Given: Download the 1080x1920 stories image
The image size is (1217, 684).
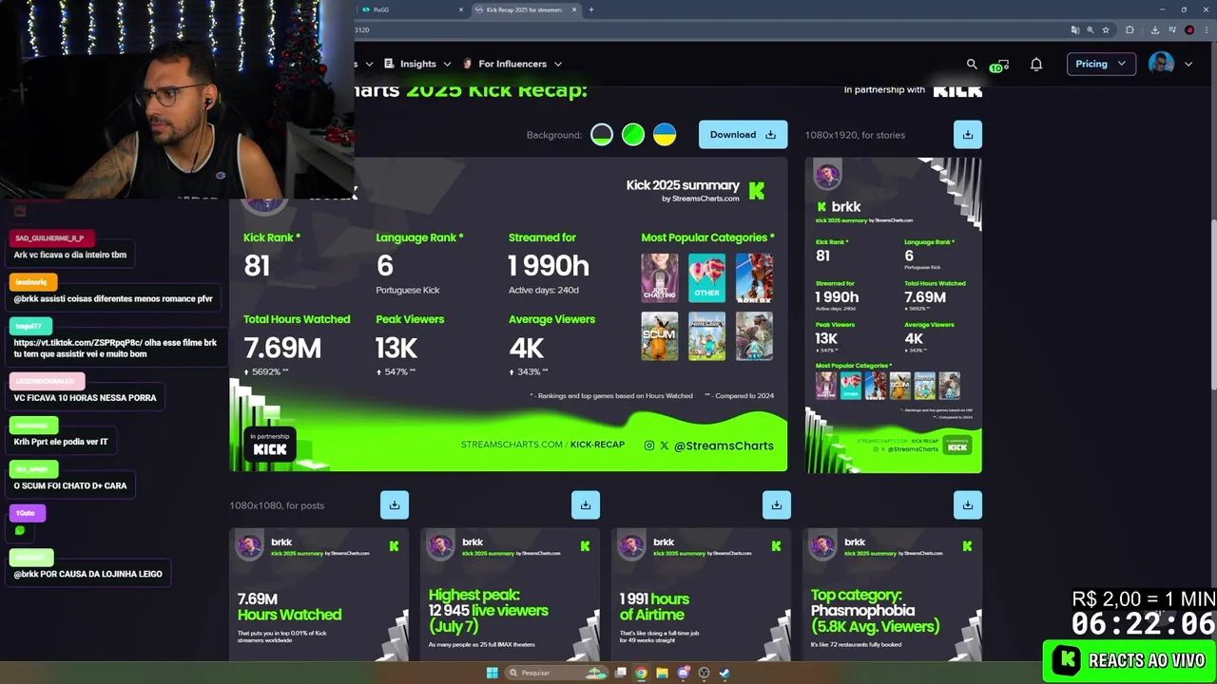Looking at the screenshot, I should [967, 135].
